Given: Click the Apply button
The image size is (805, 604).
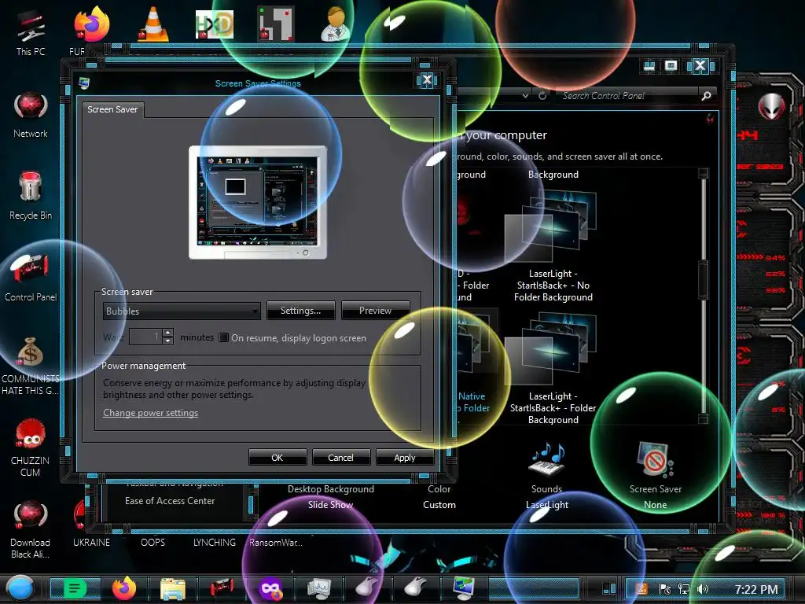Looking at the screenshot, I should click(x=405, y=457).
